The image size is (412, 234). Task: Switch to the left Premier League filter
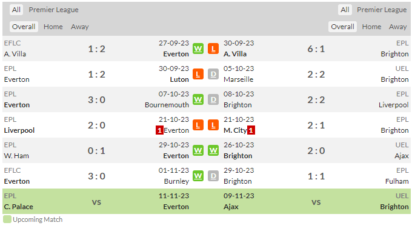click(x=53, y=10)
